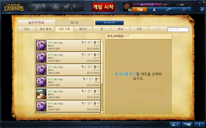Select the 2012/10/05 match with blue-haired champion
206x128 pixels.
pyautogui.click(x=68, y=94)
